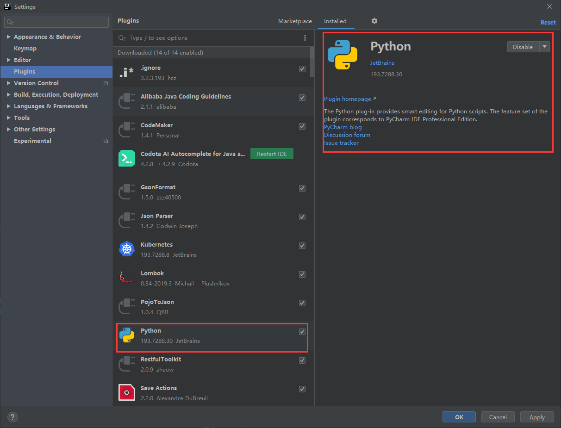Click the .ignore plugin icon
The height and width of the screenshot is (428, 561).
tap(127, 73)
